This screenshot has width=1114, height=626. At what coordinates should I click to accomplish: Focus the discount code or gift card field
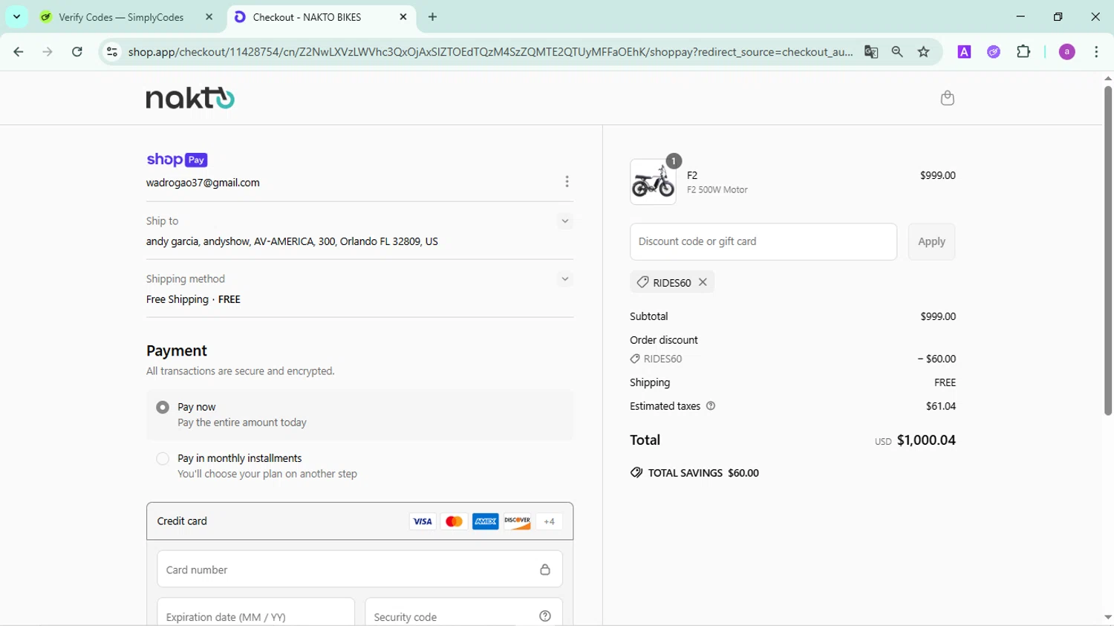coord(763,241)
